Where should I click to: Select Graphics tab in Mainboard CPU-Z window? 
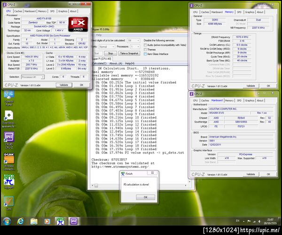(x=250, y=101)
